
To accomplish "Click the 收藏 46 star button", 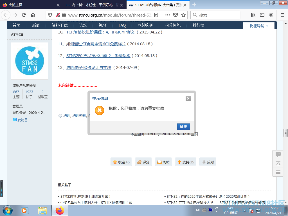I will (x=121, y=162).
